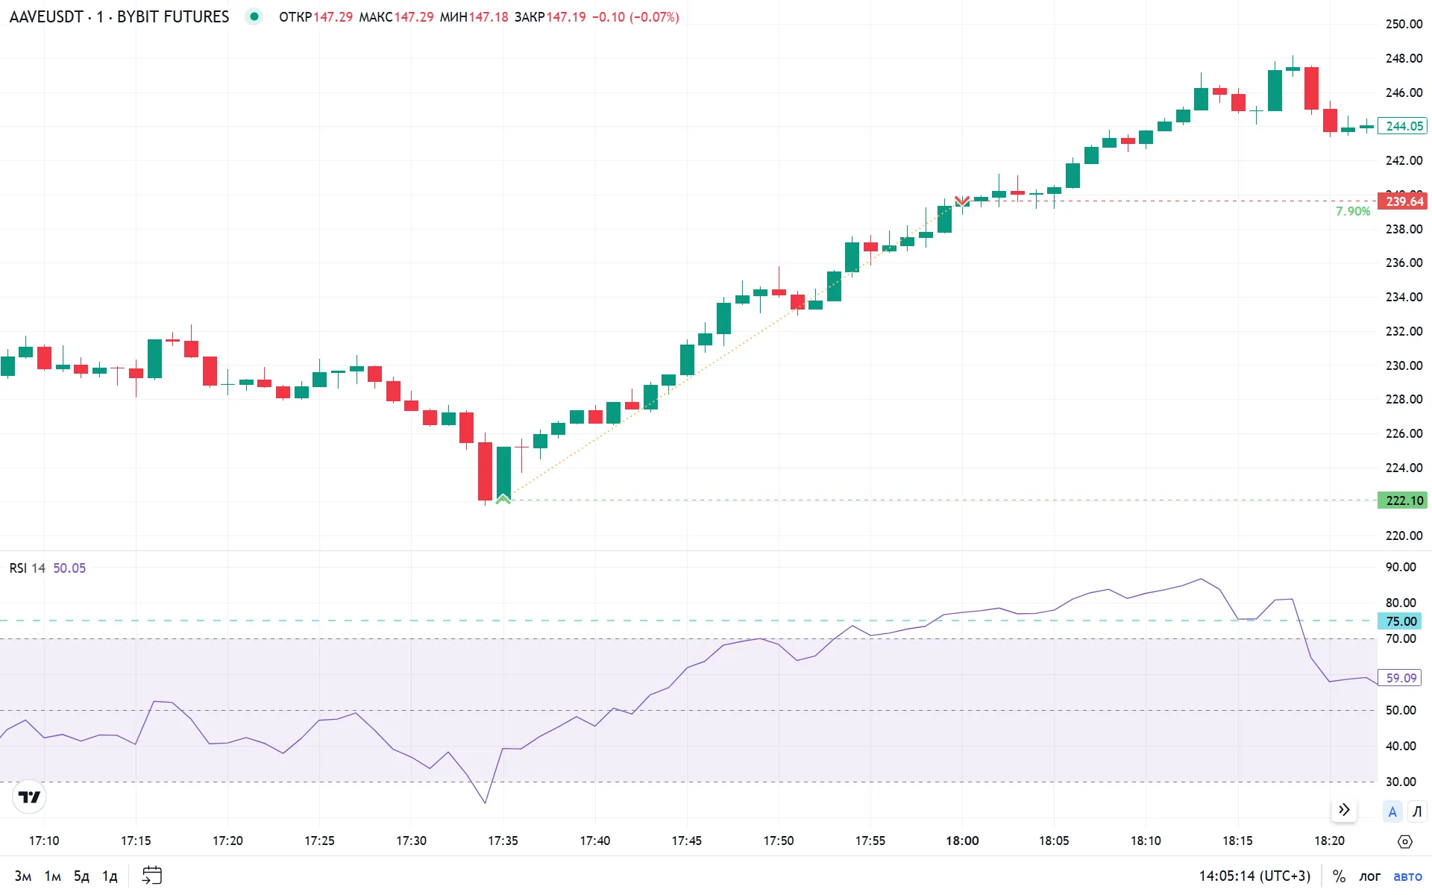This screenshot has width=1432, height=895.
Task: Open RSI 14 indicator legend
Action: [x=28, y=568]
